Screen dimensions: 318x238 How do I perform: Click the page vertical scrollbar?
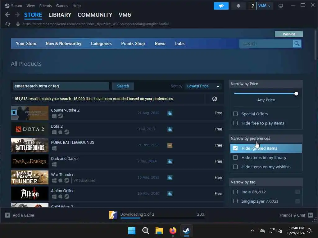tap(316, 45)
